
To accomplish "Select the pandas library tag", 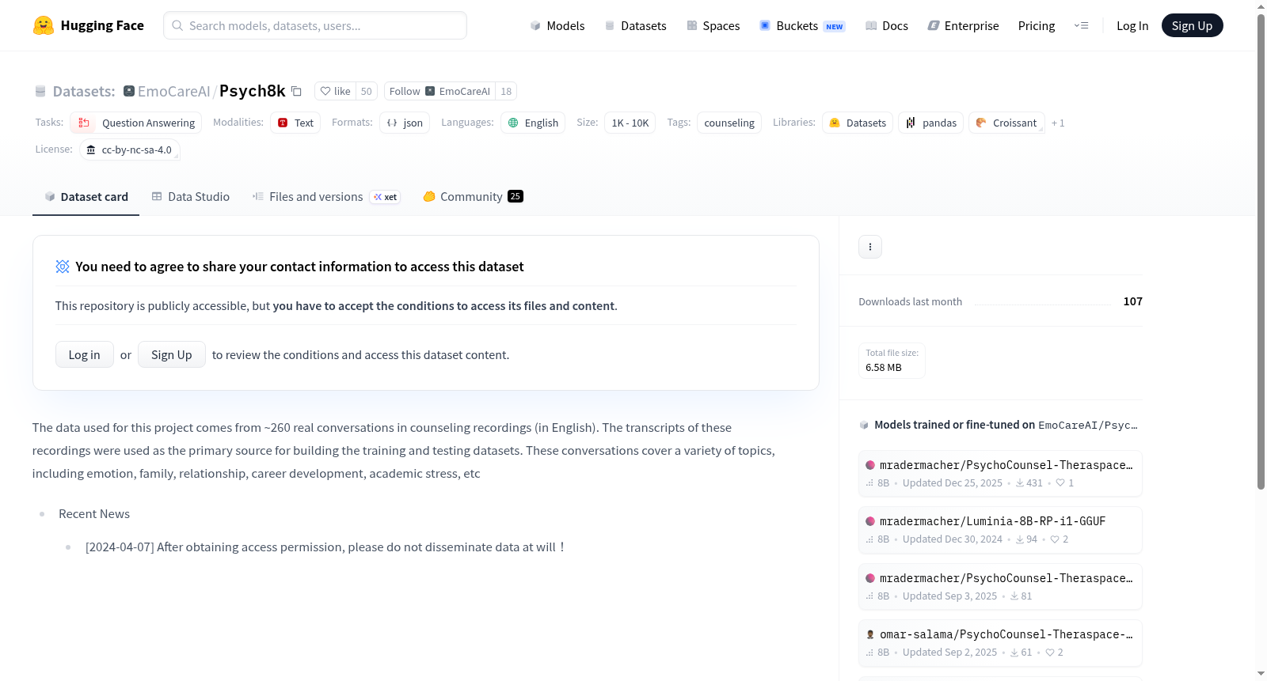I will (931, 123).
